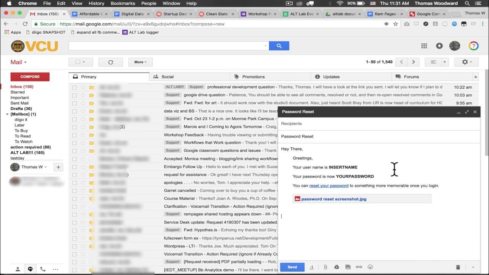Viewport: 489px width, 275px height.
Task: Open formatting options in compose
Action: (x=311, y=267)
